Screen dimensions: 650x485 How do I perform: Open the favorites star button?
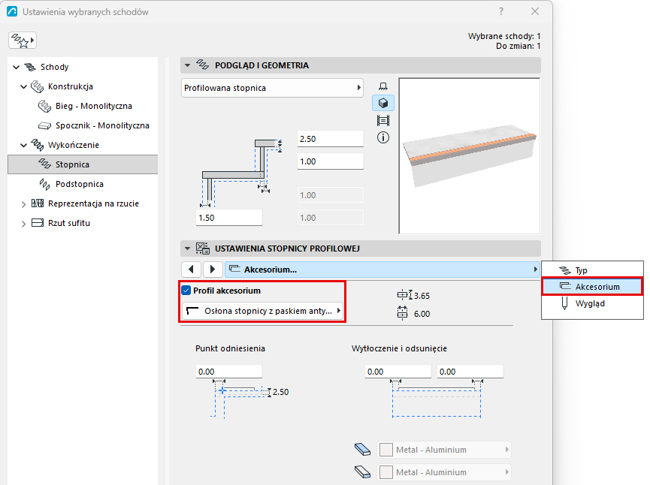point(23,41)
